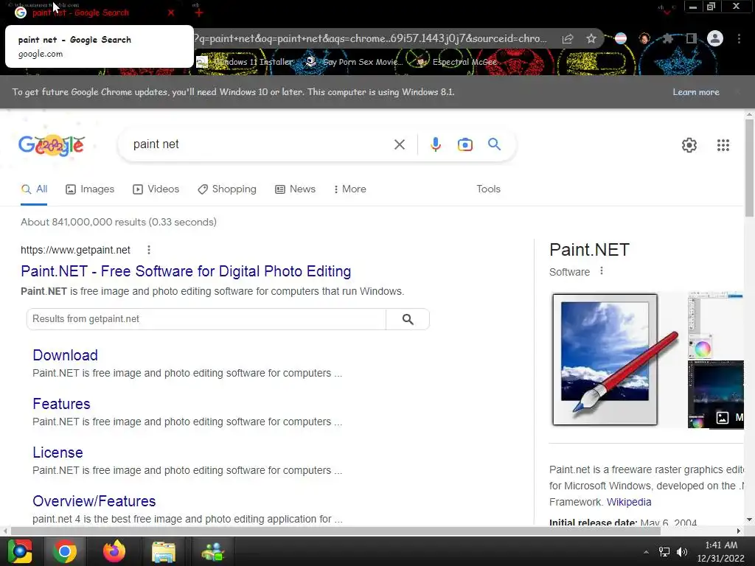Open new tab with plus icon
This screenshot has height=566, width=755.
point(199,13)
